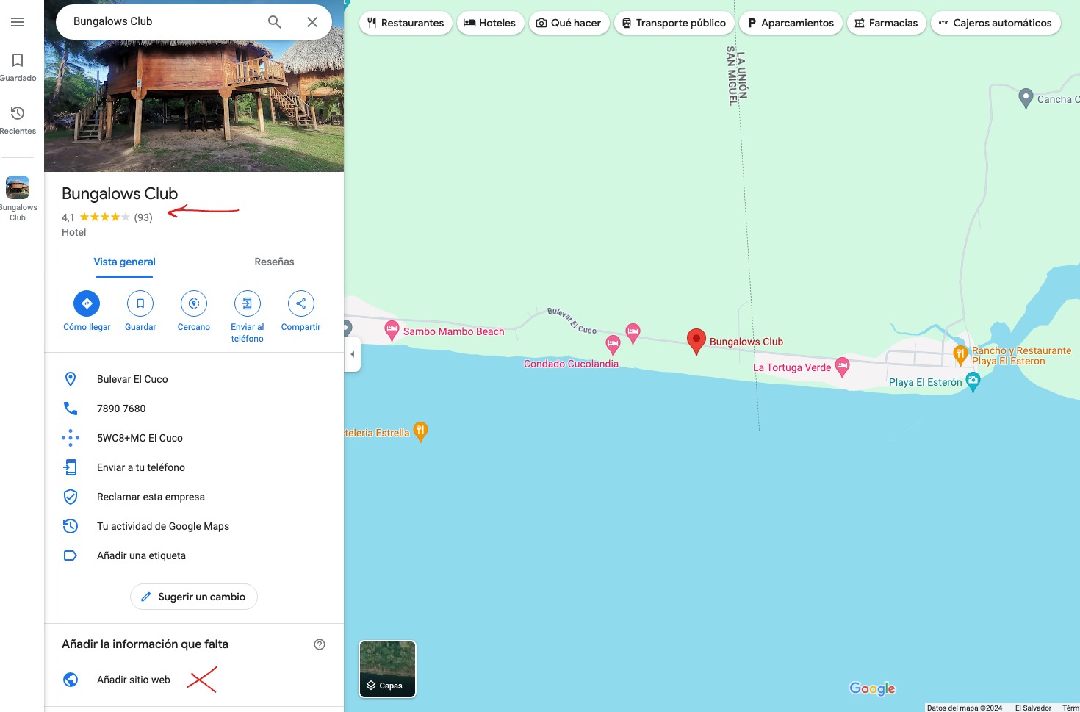Select the Farmacias chip
The width and height of the screenshot is (1080, 712).
[887, 23]
